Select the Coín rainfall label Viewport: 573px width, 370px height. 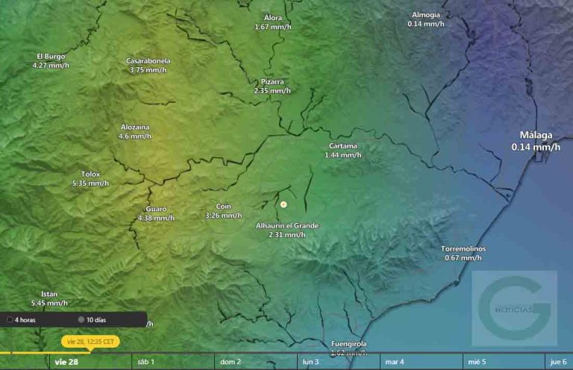[x=223, y=211]
